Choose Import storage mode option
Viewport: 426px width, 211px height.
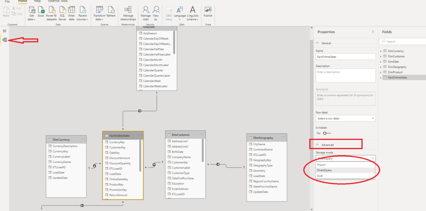click(x=346, y=164)
